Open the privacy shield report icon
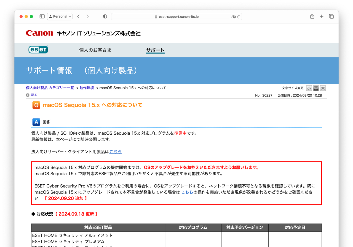This screenshot has width=353, height=247. point(105,17)
